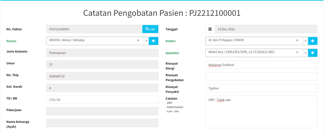Image resolution: width=324 pixels, height=133 pixels.
Task: Click the Nama Keluarga (Ayah) field
Action: coord(102,123)
